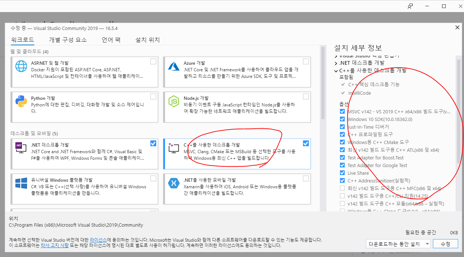
Task: Enable the 유니버설 Windows 플랫폼 개발 checkbox
Action: (x=153, y=178)
